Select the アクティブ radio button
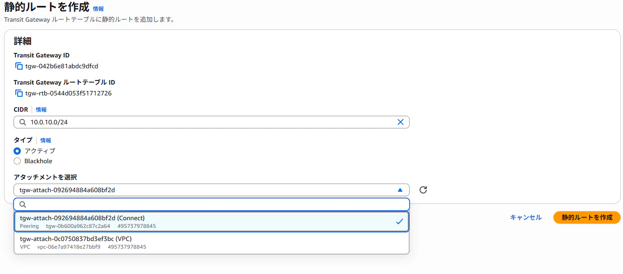This screenshot has width=623, height=274. coord(17,151)
